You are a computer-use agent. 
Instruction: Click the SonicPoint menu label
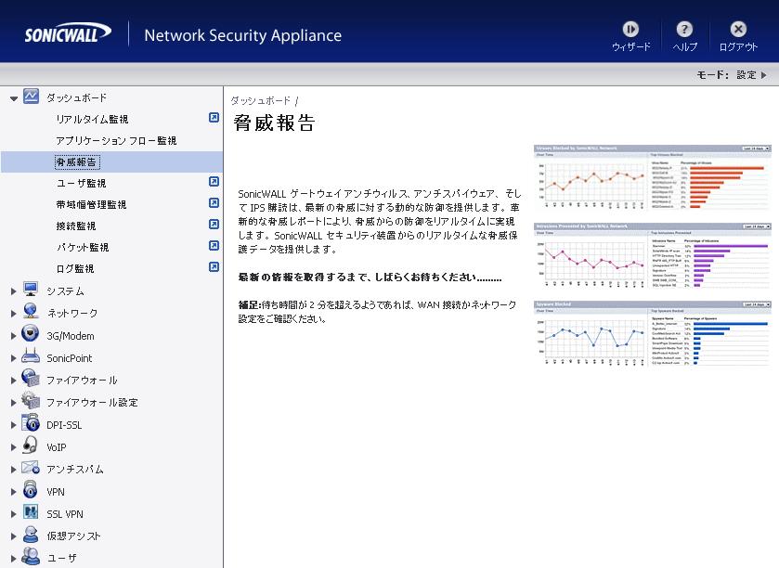coord(70,358)
